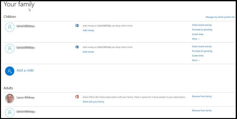Check recent activity for the second child

pyautogui.click(x=202, y=46)
